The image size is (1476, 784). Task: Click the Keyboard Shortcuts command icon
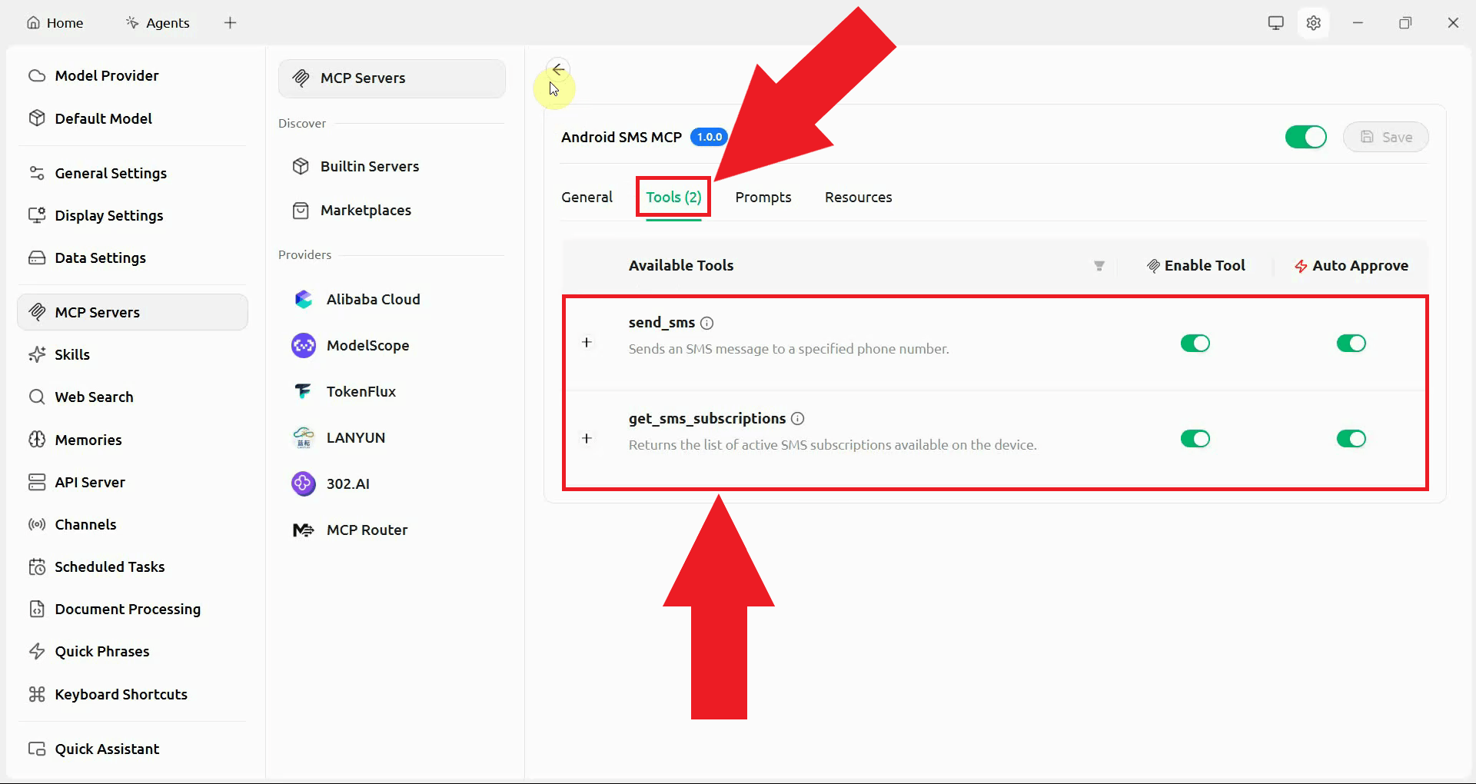37,694
